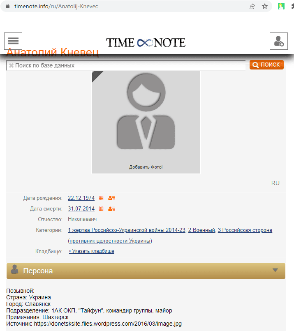Click the Персона section header person icon
The height and width of the screenshot is (331, 294).
[x=14, y=269]
